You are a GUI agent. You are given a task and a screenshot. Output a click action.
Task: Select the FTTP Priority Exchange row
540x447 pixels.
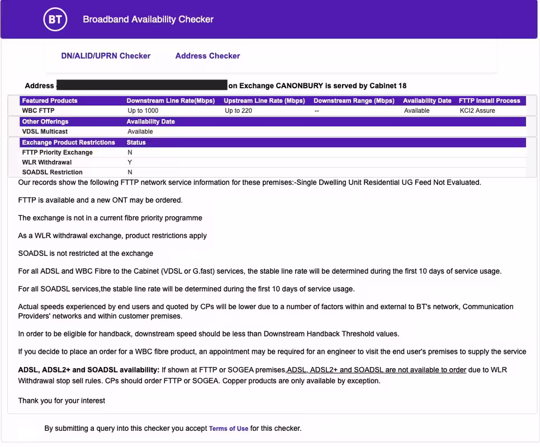pyautogui.click(x=273, y=153)
